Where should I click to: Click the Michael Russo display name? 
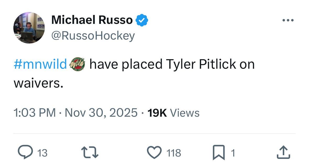(92, 20)
